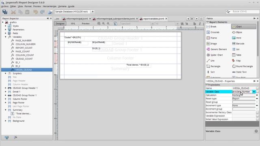Click the zoom out magnifier icon
Image resolution: width=260 pixels, height=146 pixels.
pyautogui.click(x=108, y=24)
